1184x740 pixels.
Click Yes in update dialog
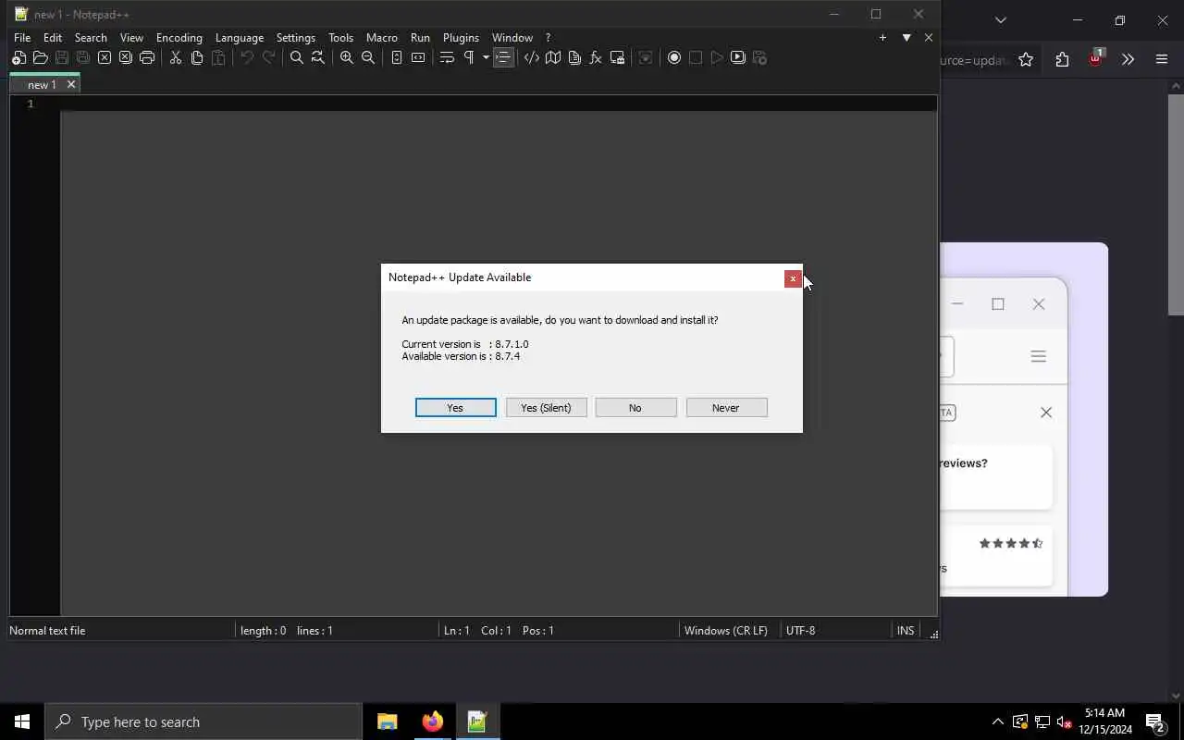click(455, 408)
